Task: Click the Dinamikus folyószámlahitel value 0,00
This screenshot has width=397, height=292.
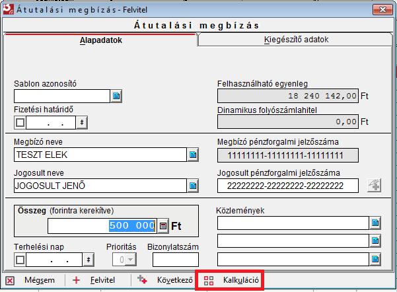Action: coord(288,122)
